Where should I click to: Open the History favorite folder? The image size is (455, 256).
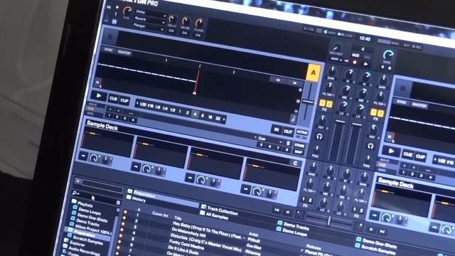(139, 199)
